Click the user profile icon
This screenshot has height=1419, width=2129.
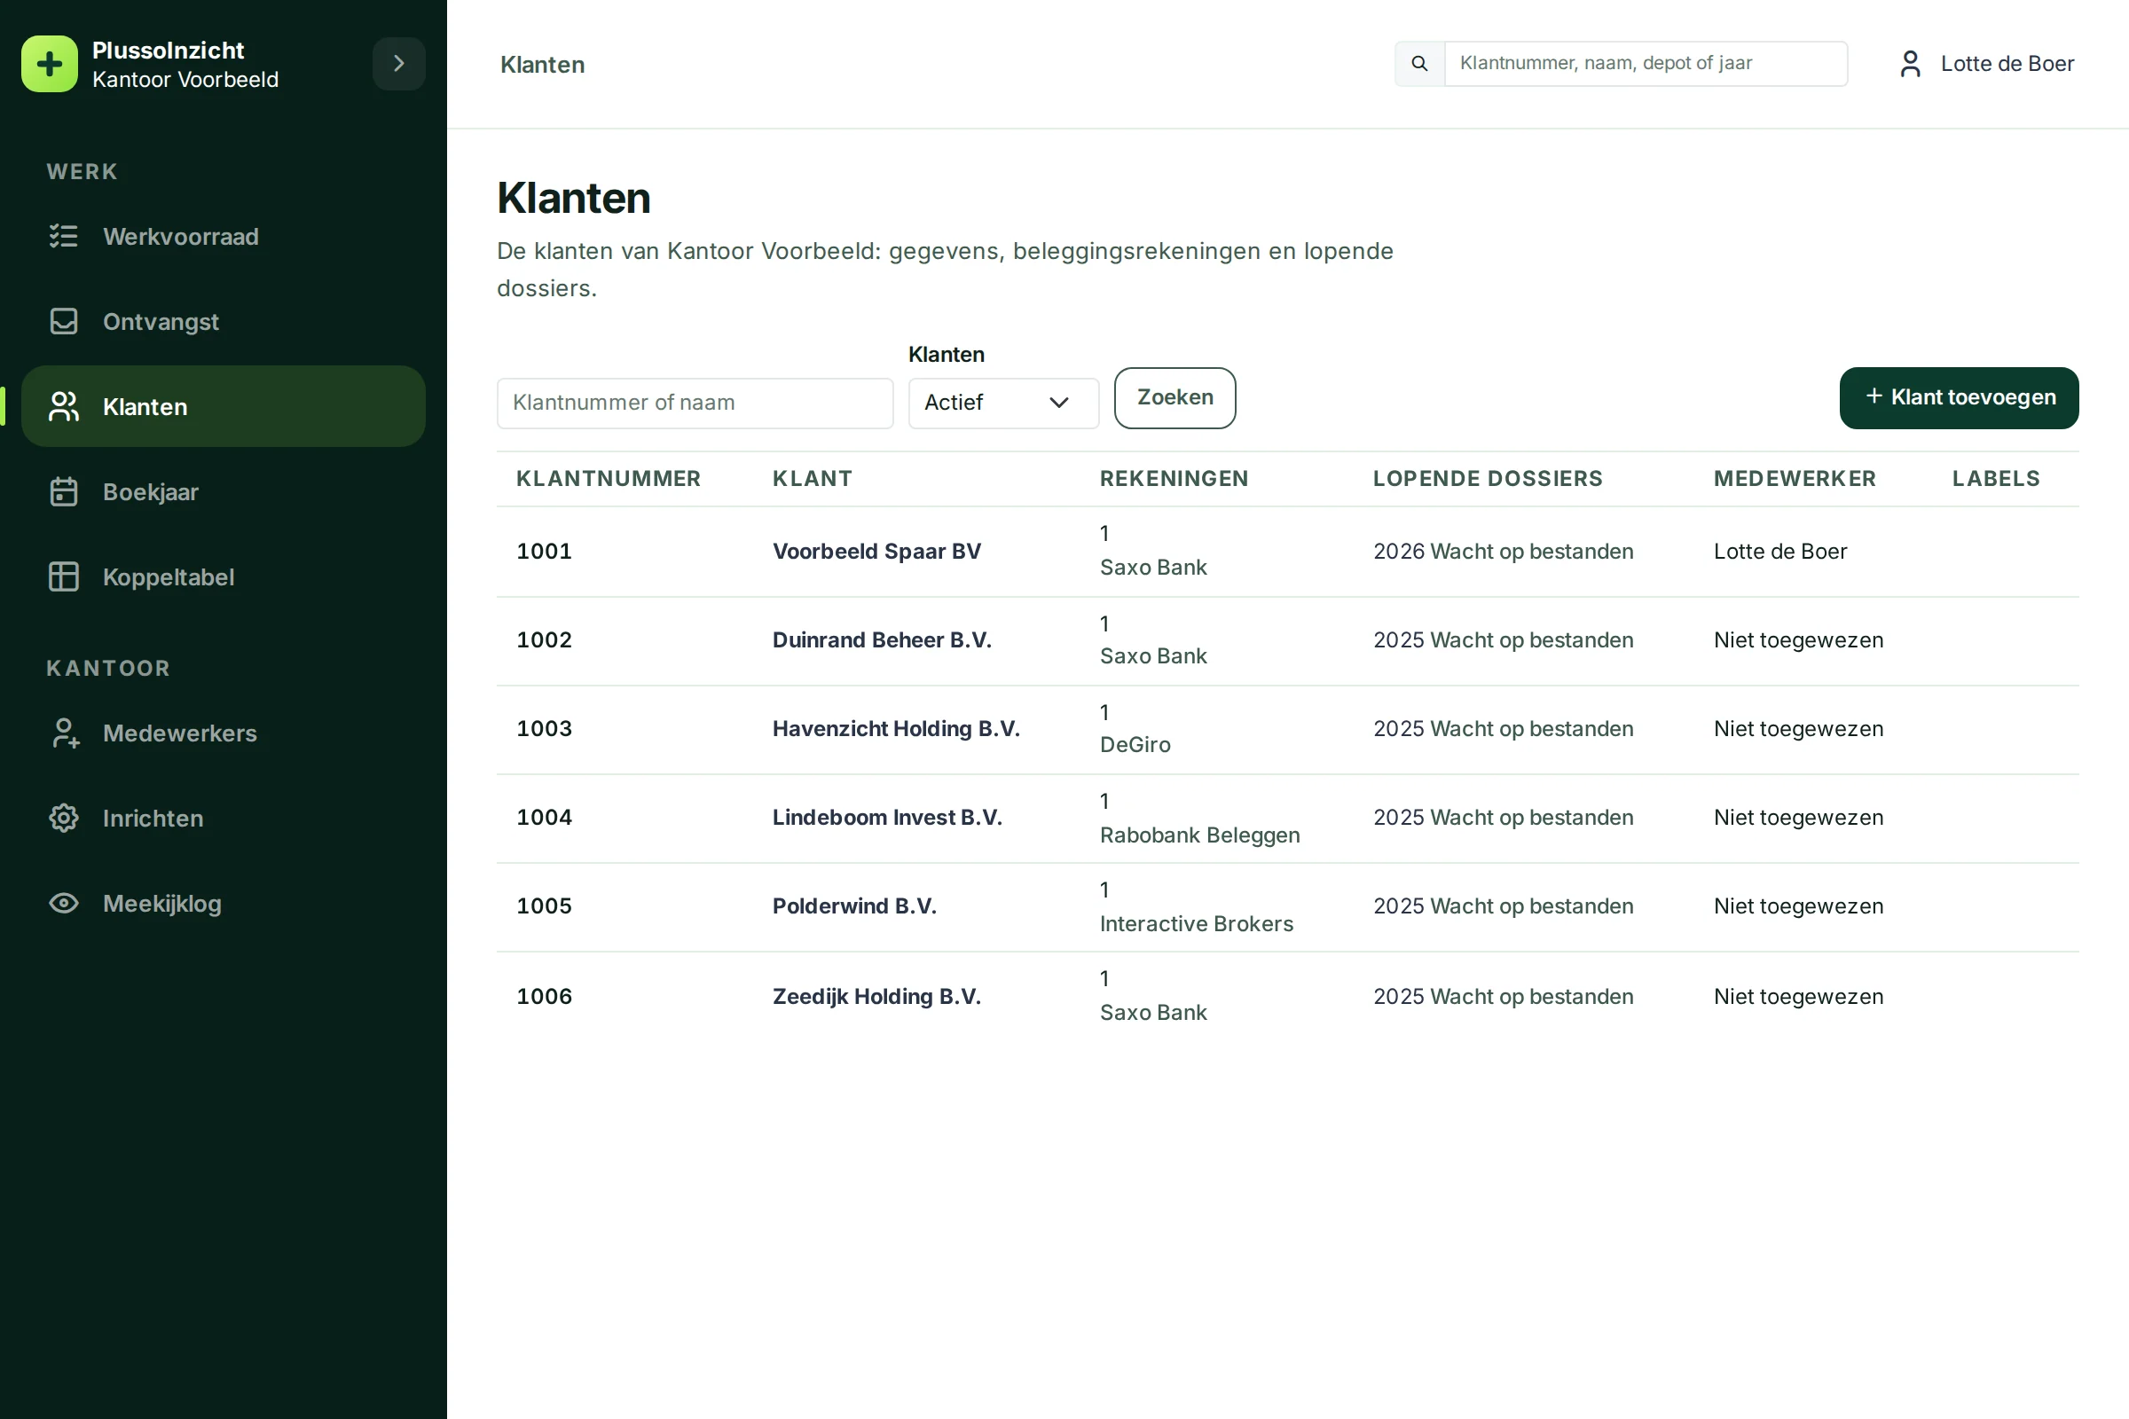pyautogui.click(x=1910, y=63)
